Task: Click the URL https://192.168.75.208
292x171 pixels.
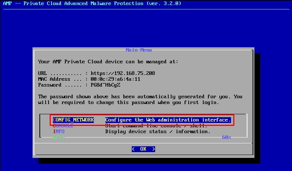Action: coord(123,73)
